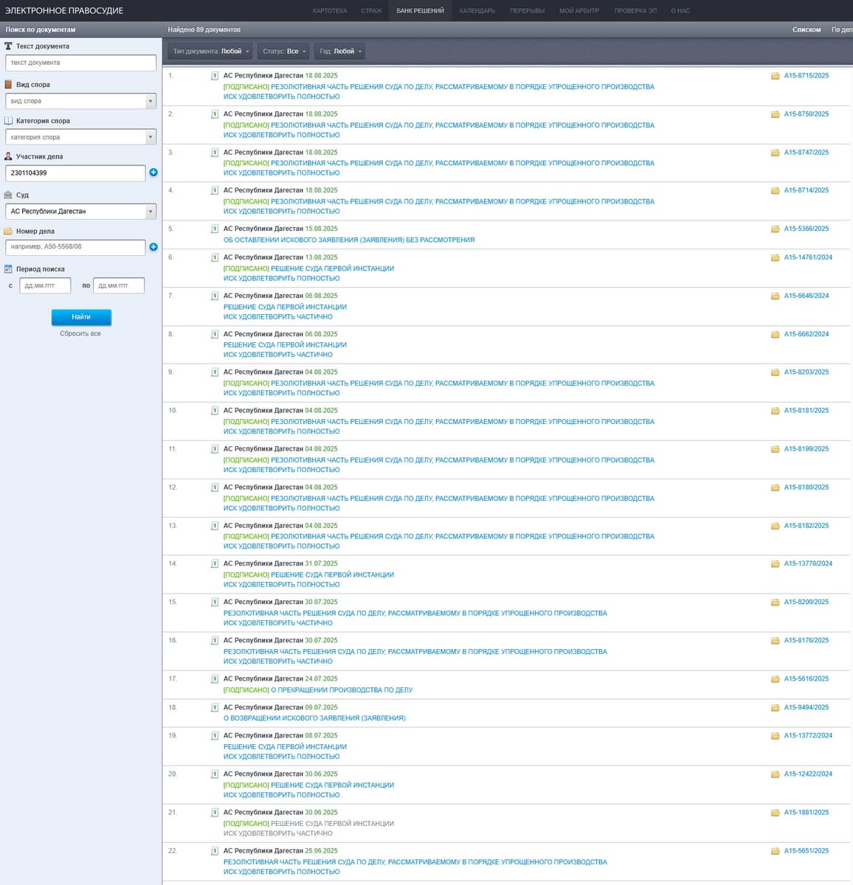This screenshot has height=885, width=853.
Task: Open the 'Год' filter dropdown
Action: pos(339,52)
